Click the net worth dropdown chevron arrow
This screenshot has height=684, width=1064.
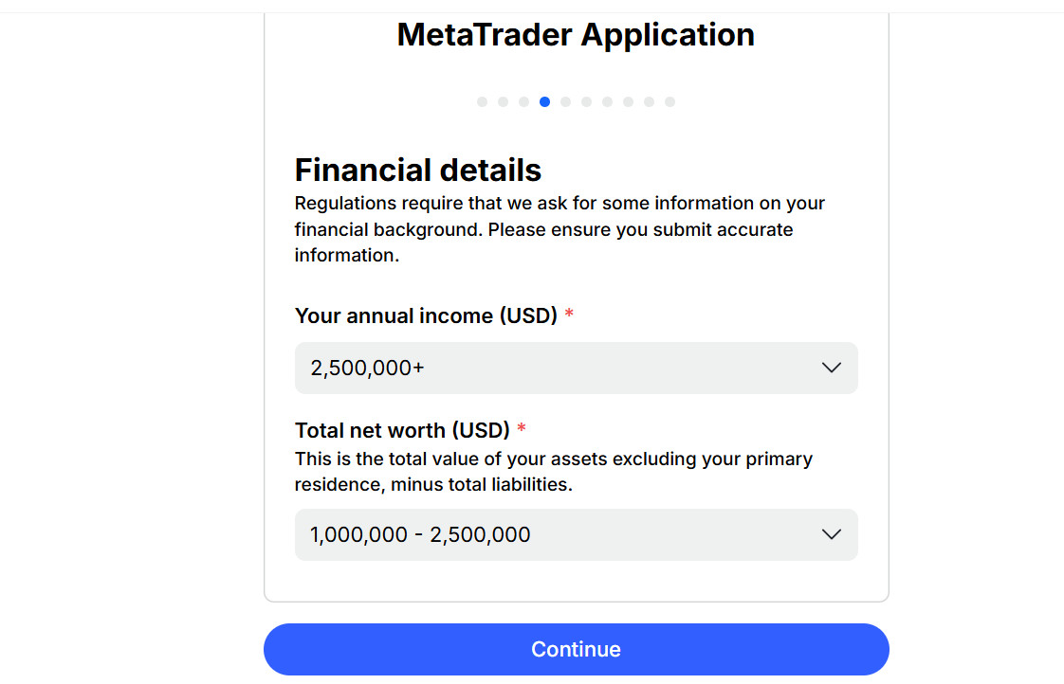[x=832, y=534]
